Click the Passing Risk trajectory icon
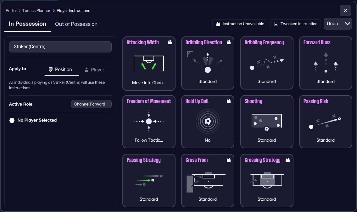The image size is (357, 212). [x=325, y=122]
